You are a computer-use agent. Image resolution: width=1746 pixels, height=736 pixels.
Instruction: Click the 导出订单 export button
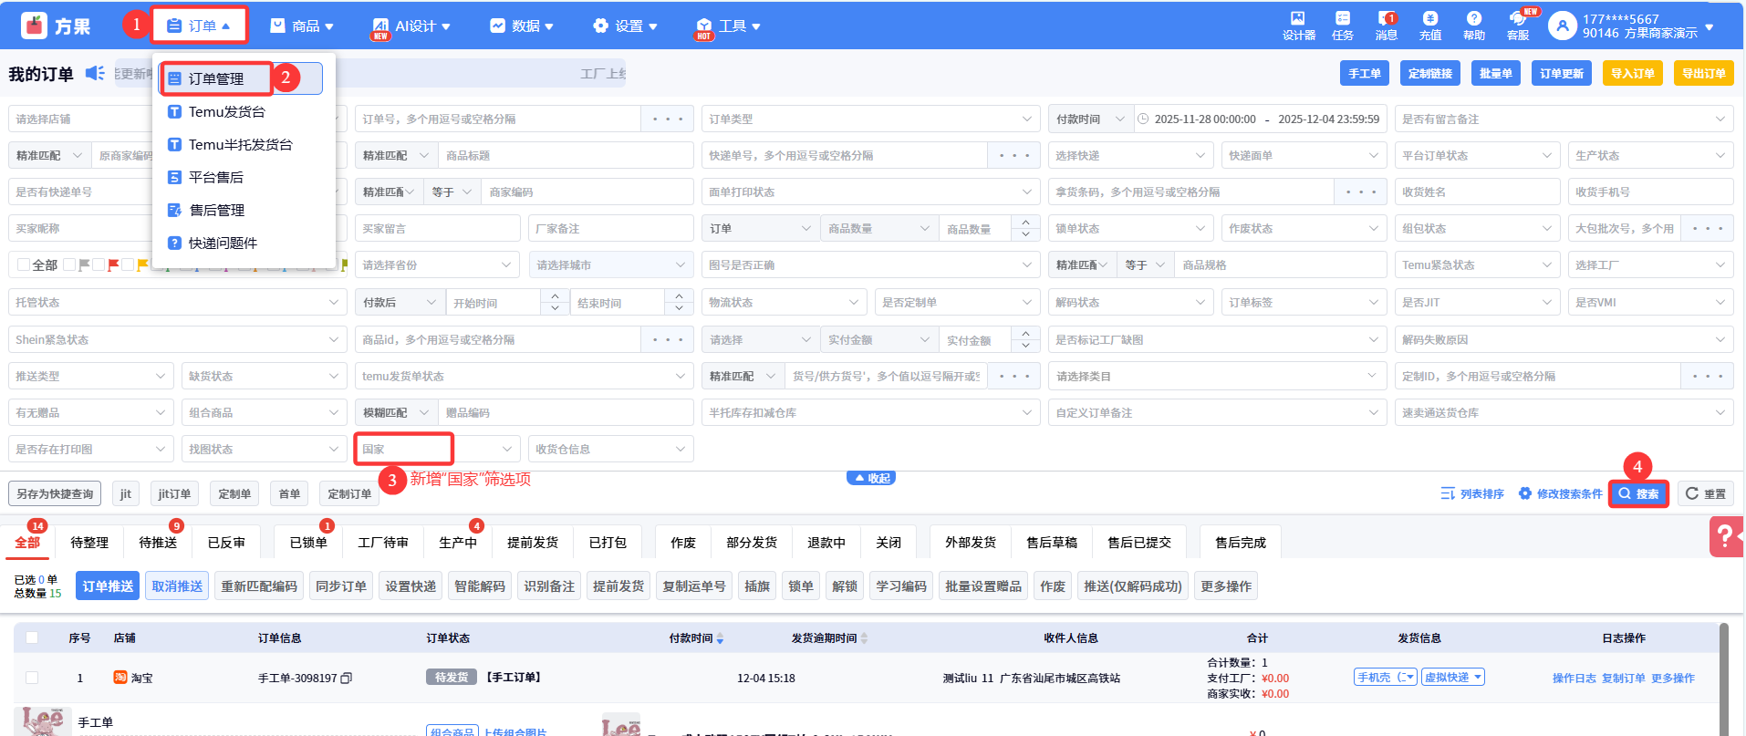pyautogui.click(x=1703, y=73)
